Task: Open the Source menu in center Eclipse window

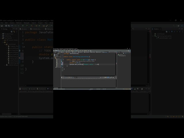Action: point(58,49)
